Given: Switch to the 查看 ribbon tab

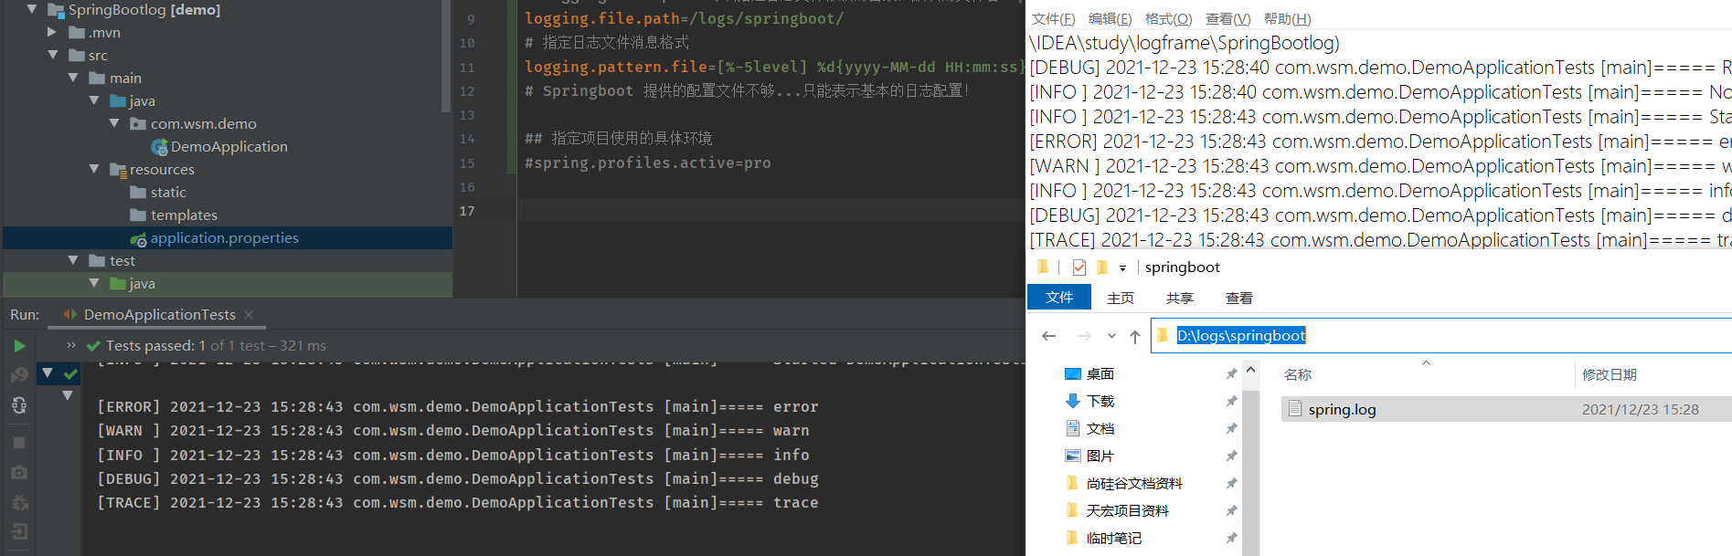Looking at the screenshot, I should (x=1238, y=299).
